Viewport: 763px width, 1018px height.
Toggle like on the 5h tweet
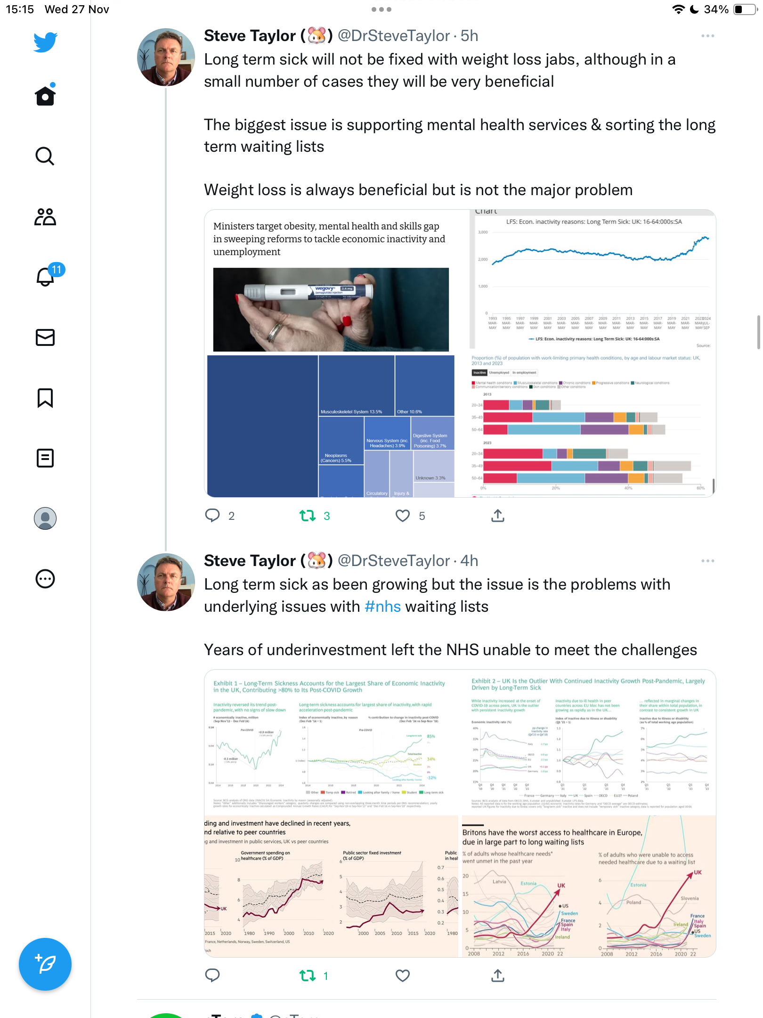tap(403, 516)
